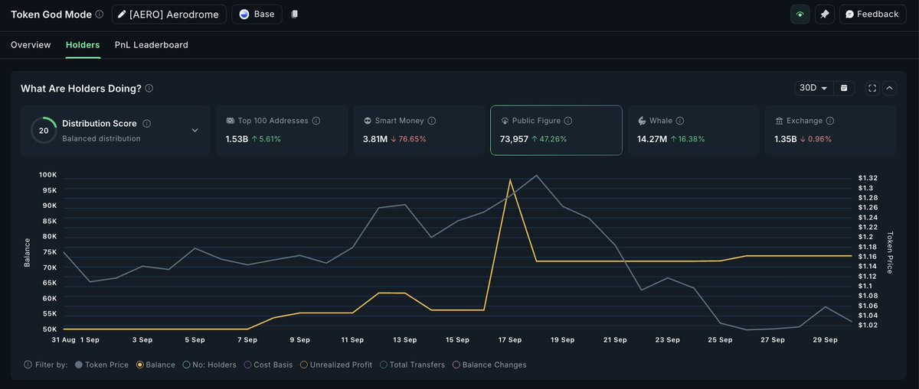Click info icon beside Smart Money
The height and width of the screenshot is (389, 919).
tap(431, 121)
